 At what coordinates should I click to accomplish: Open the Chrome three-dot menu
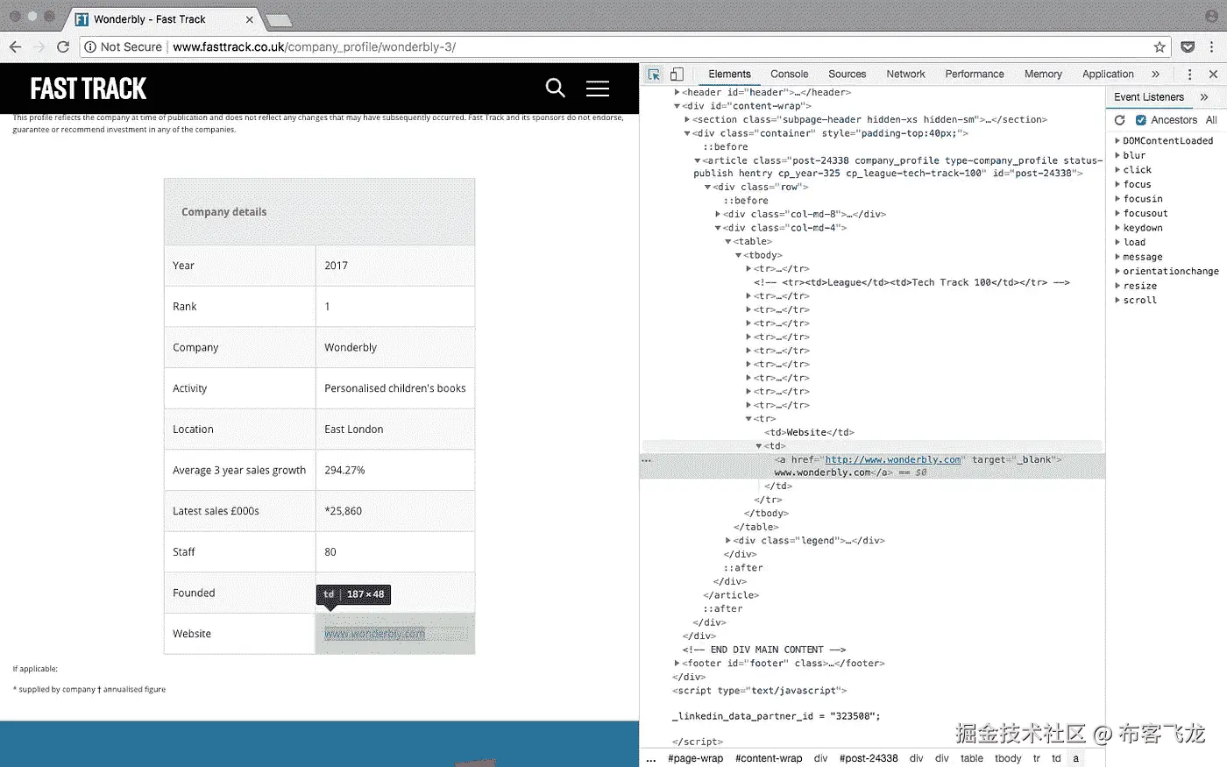point(1213,46)
